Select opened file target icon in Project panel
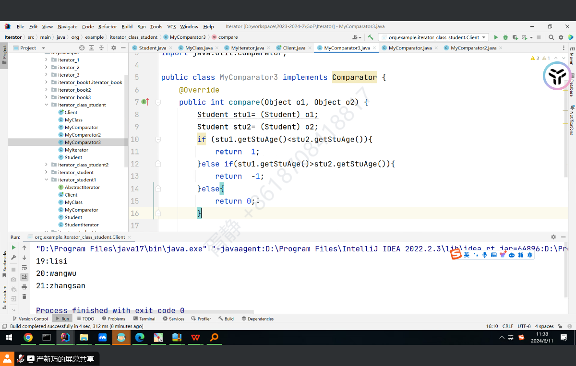This screenshot has width=576, height=366. pyautogui.click(x=82, y=47)
